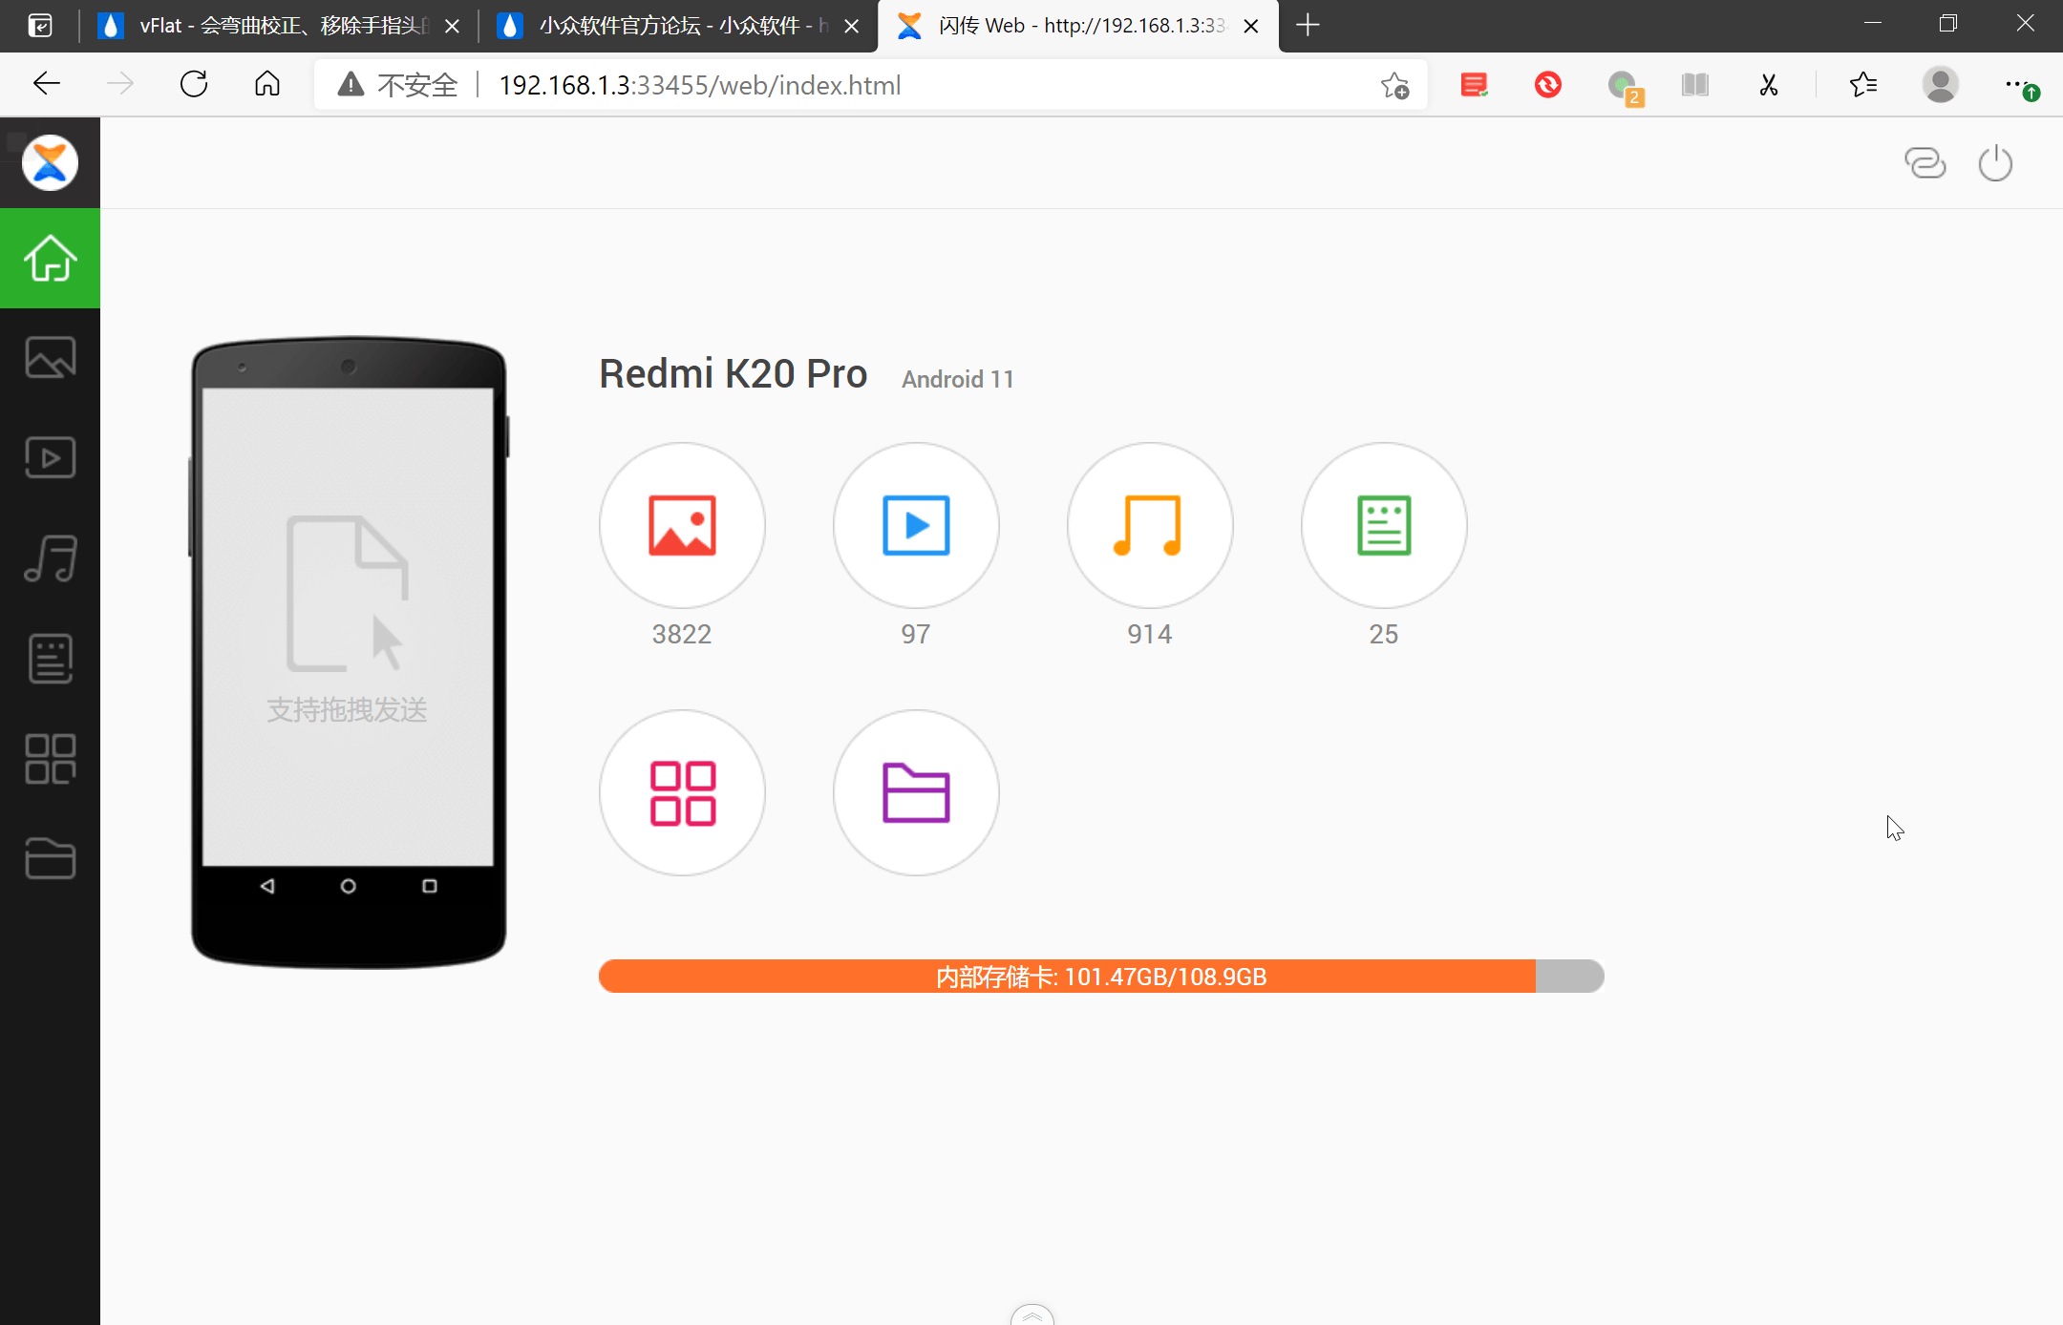Open the Apps grid sidebar icon
The height and width of the screenshot is (1325, 2063).
click(50, 759)
